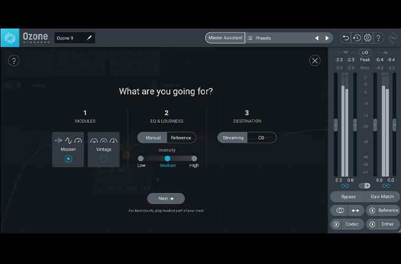Open the Presets list icon
The height and width of the screenshot is (264, 401).
coord(250,38)
